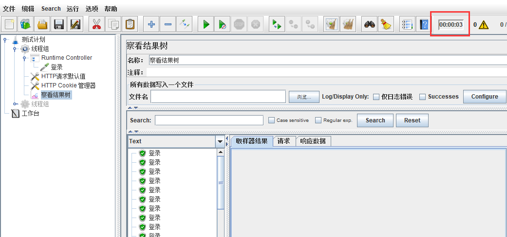Enable the 仅日志错误 checkbox
The height and width of the screenshot is (237, 507).
(x=376, y=97)
